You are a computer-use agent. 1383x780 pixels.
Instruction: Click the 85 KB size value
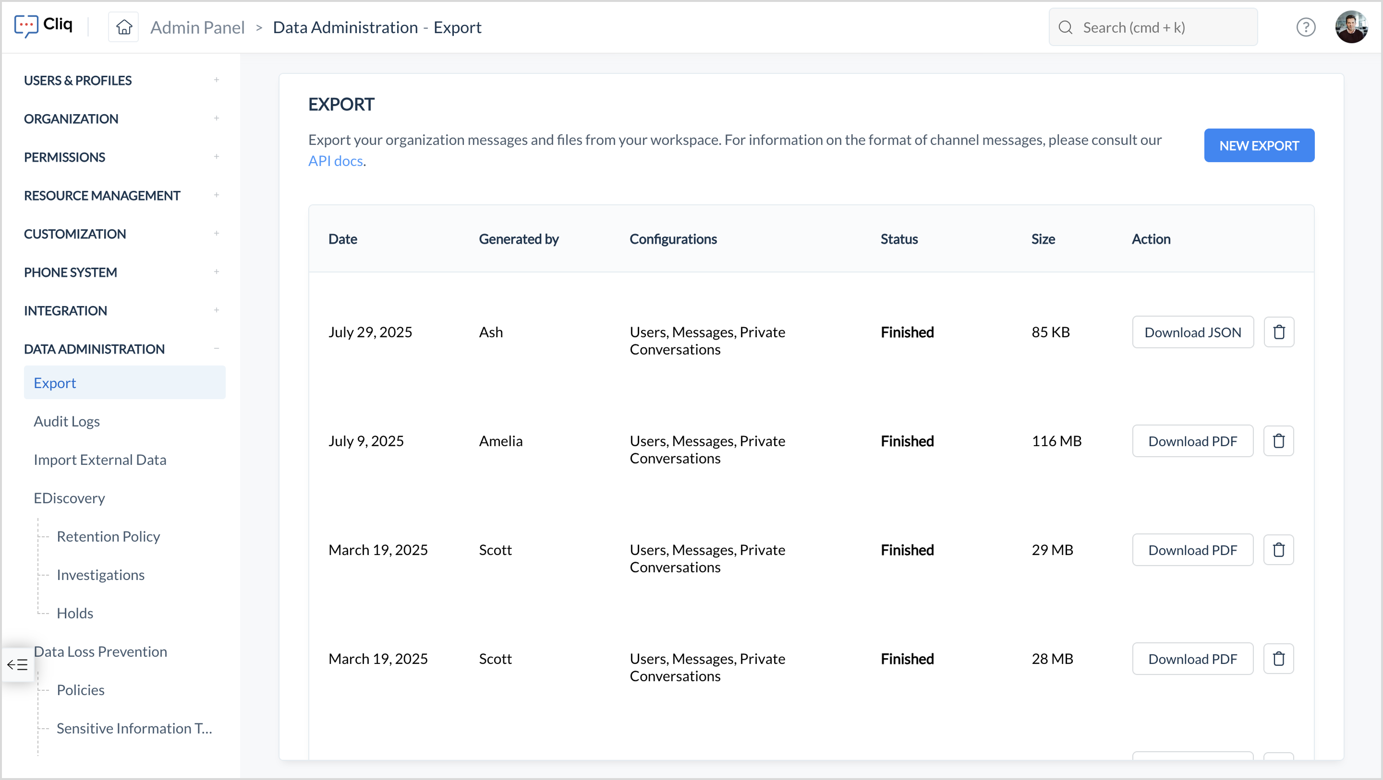tap(1051, 332)
